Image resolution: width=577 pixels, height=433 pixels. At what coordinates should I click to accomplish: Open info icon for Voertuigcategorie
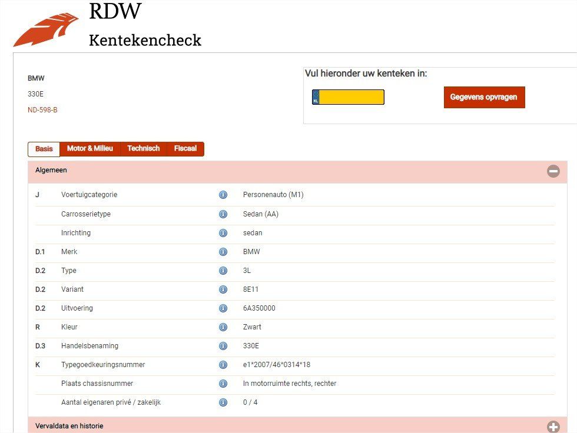pyautogui.click(x=223, y=195)
